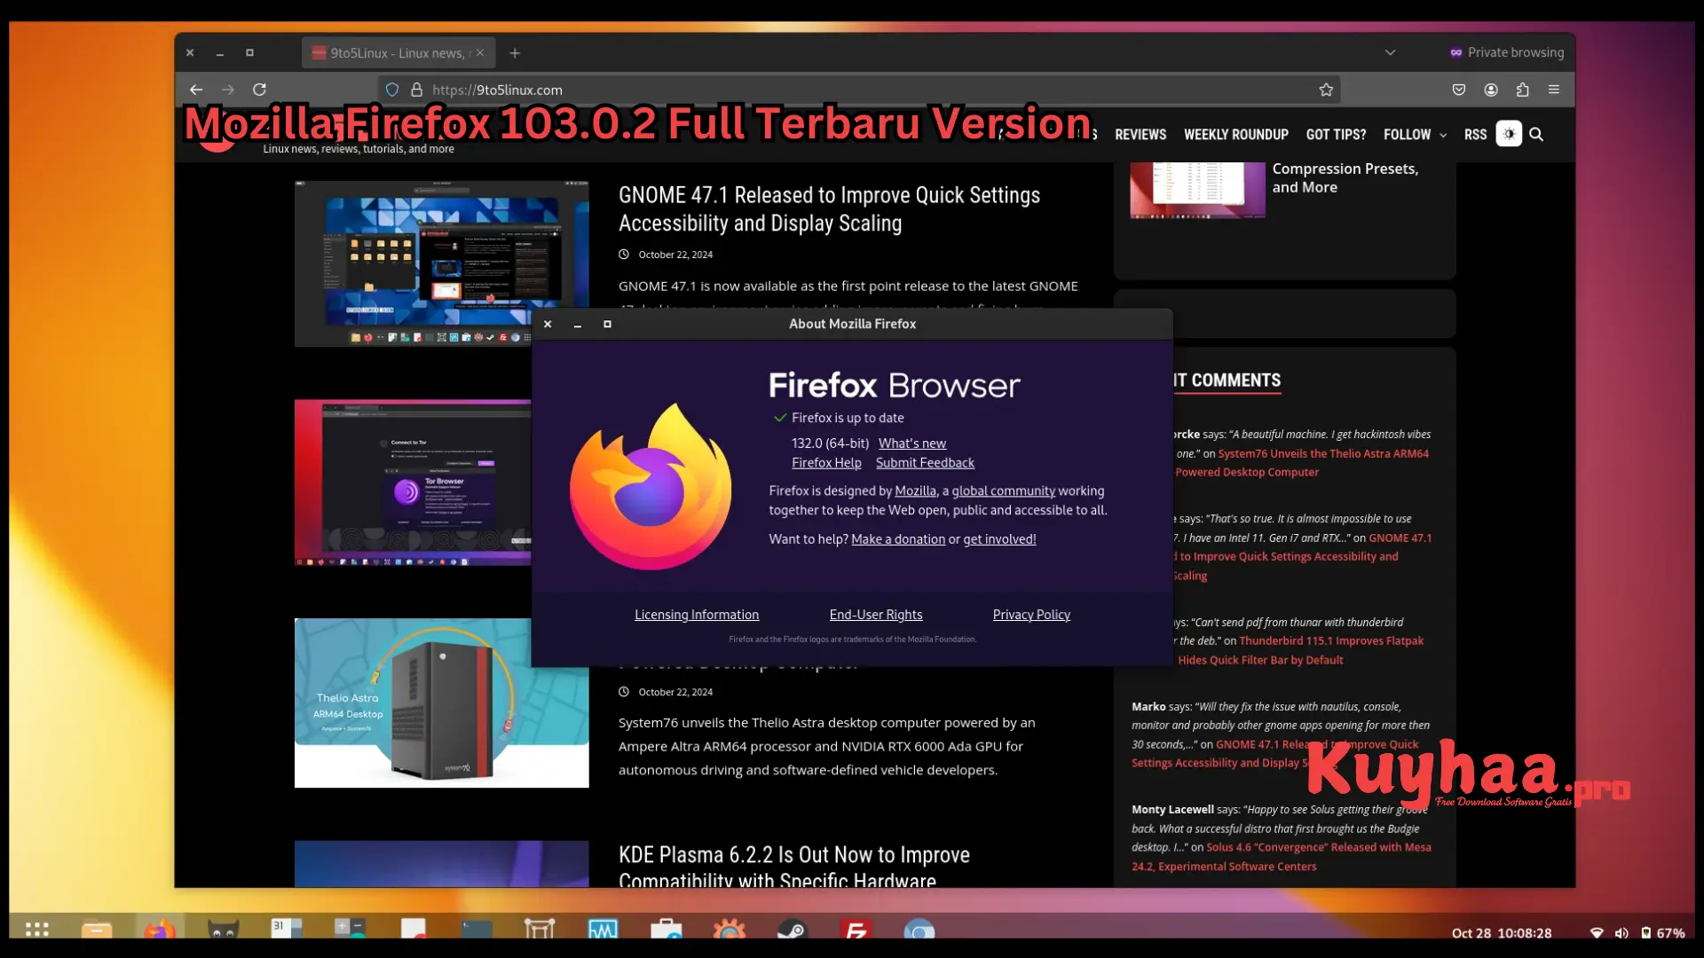
Task: Open the Tor Browser article thumbnail
Action: pyautogui.click(x=413, y=483)
